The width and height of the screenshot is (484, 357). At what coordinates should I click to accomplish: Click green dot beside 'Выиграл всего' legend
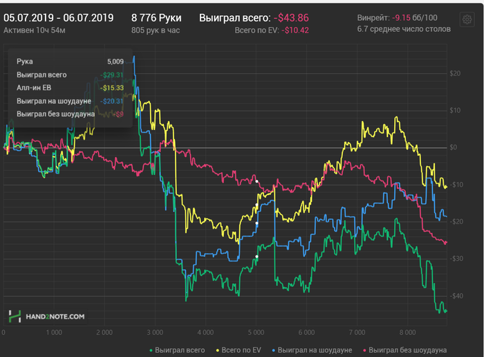tap(151, 351)
